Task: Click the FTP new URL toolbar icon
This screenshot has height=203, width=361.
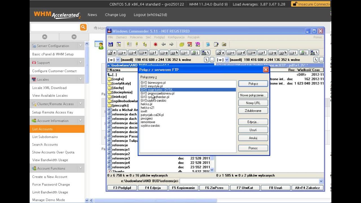Action: (x=198, y=44)
